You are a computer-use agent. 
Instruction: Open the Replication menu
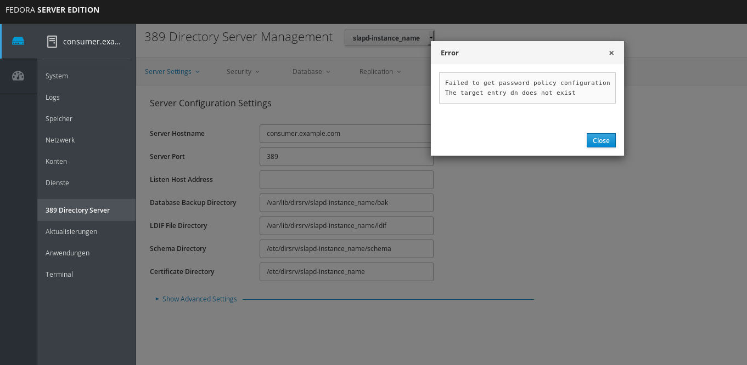pos(380,71)
